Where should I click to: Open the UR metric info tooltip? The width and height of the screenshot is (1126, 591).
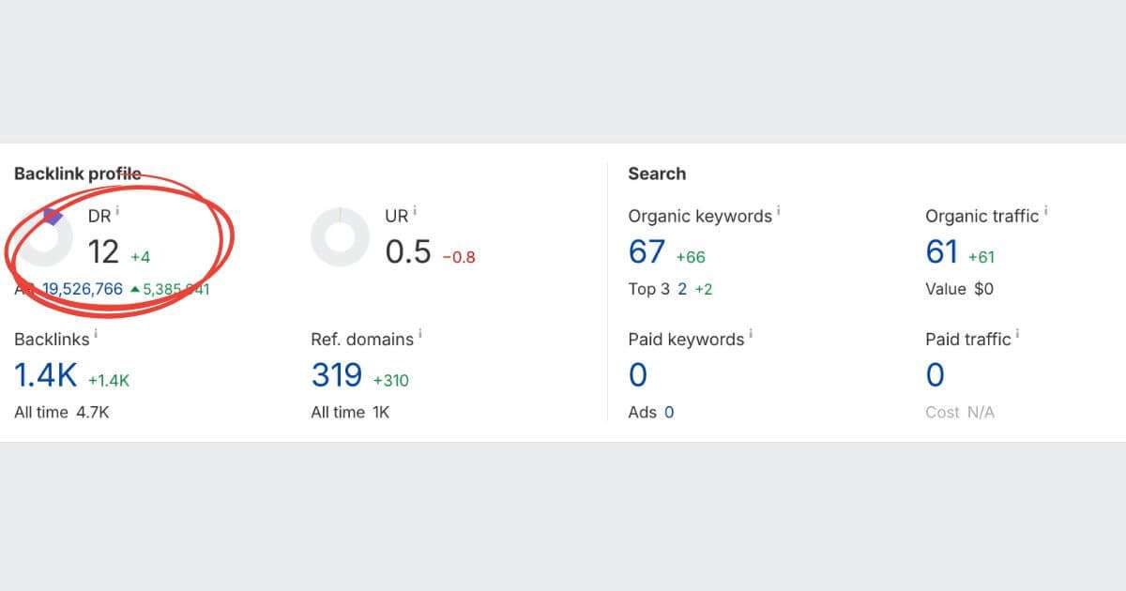[414, 208]
